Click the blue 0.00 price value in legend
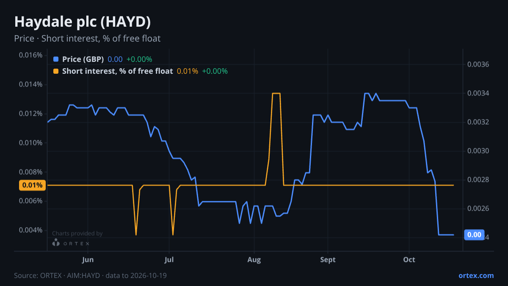Viewport: 508px width, 286px height. click(115, 59)
